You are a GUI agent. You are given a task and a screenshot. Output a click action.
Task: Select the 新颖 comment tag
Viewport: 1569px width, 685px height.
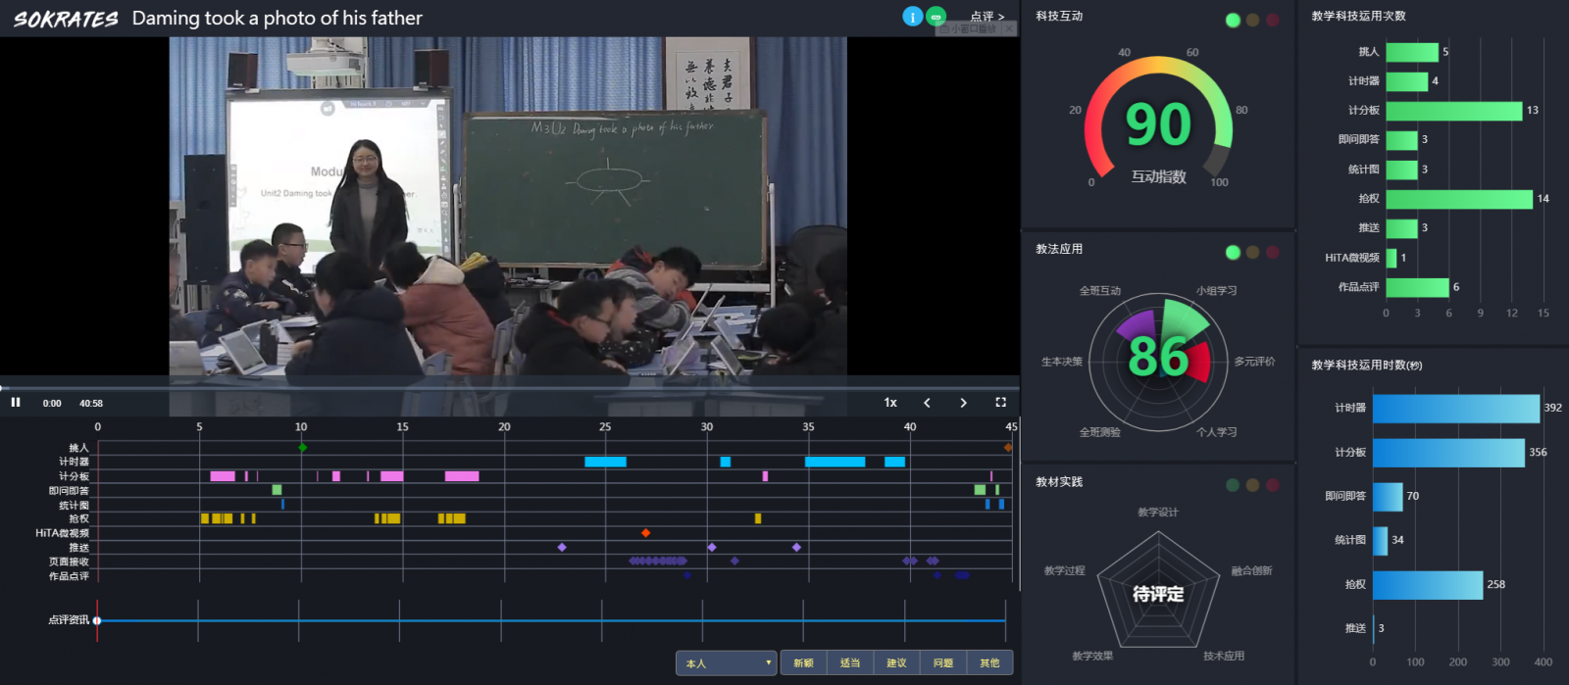803,663
